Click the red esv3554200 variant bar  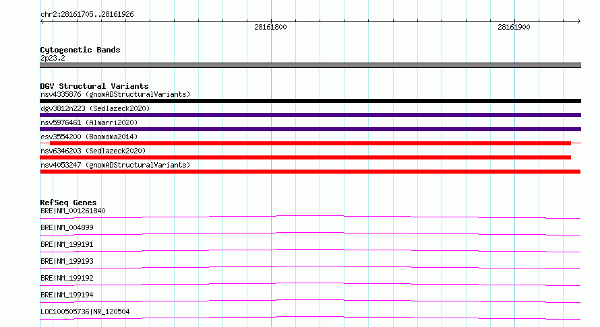point(310,143)
